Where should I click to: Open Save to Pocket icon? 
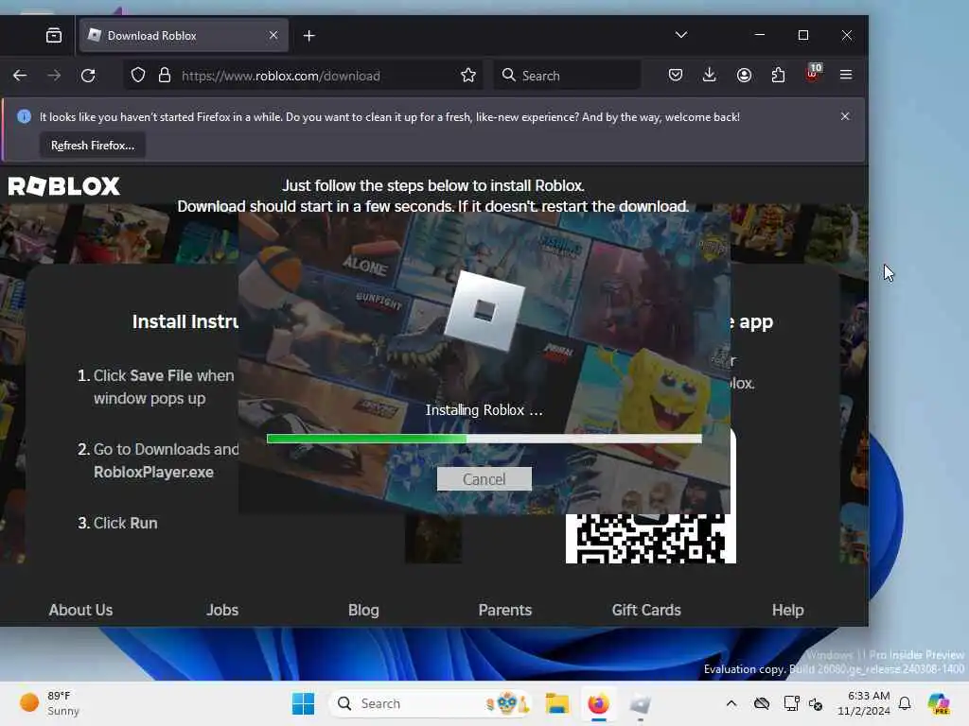pyautogui.click(x=676, y=76)
